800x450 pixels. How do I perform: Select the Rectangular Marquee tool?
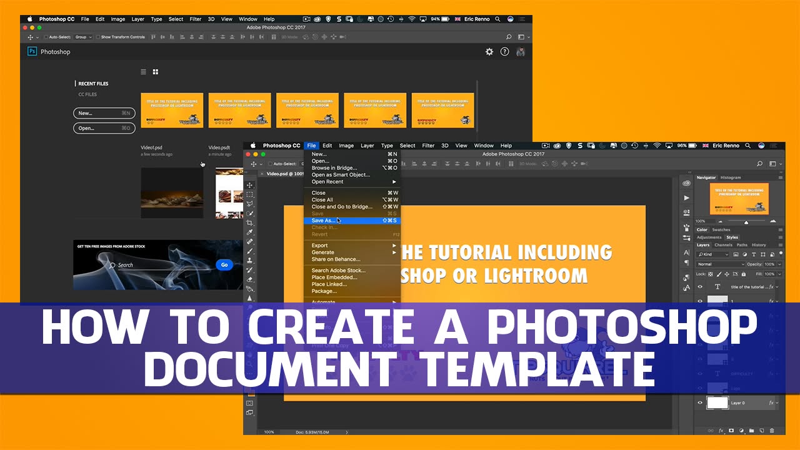[x=250, y=195]
